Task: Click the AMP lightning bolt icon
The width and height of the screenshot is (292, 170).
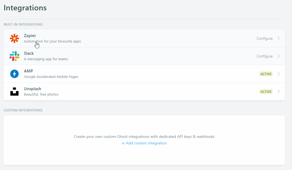Action: [14, 74]
